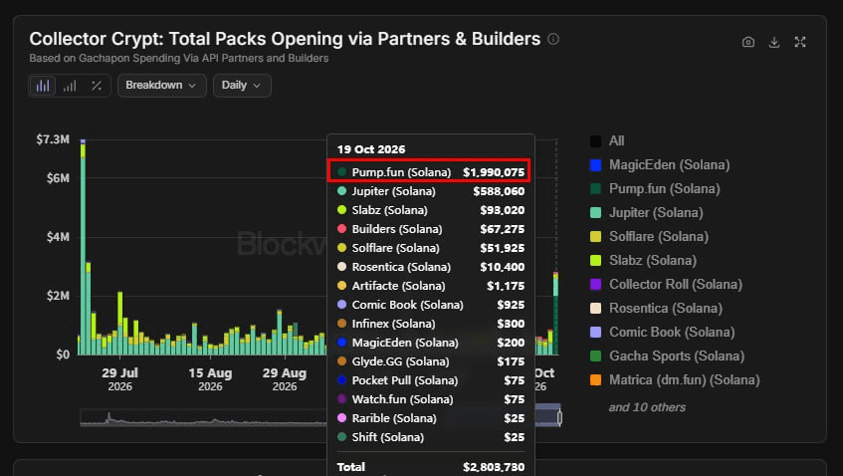
Task: Take a chart screenshot with the camera icon
Action: 748,42
